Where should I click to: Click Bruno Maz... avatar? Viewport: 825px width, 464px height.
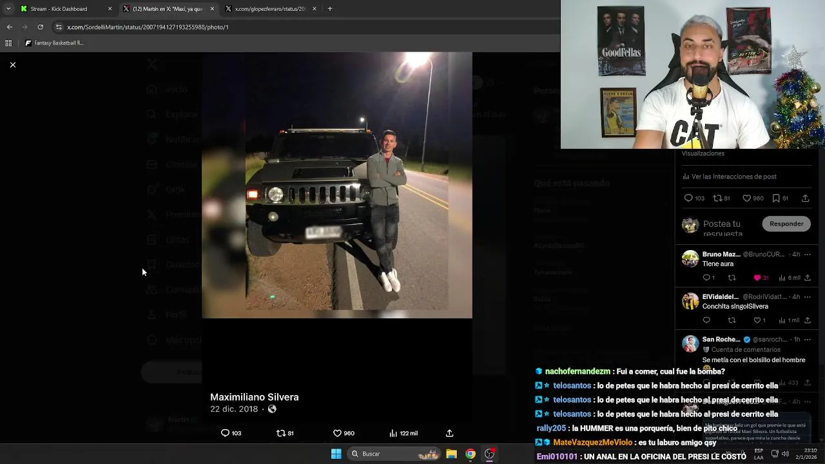690,258
